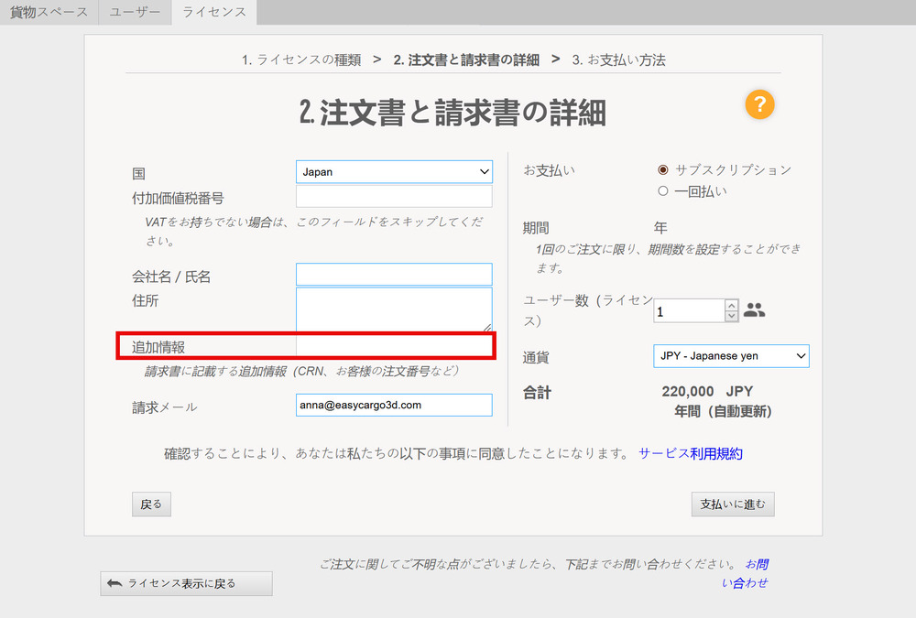Screen dimensions: 916x618
Task: Click the back arrow icon on ライセンス表示に戻る
Action: [x=114, y=583]
